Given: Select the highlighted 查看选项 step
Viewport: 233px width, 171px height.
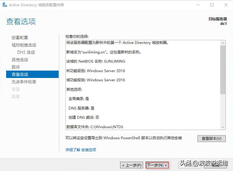Looking at the screenshot, I should [20, 74].
